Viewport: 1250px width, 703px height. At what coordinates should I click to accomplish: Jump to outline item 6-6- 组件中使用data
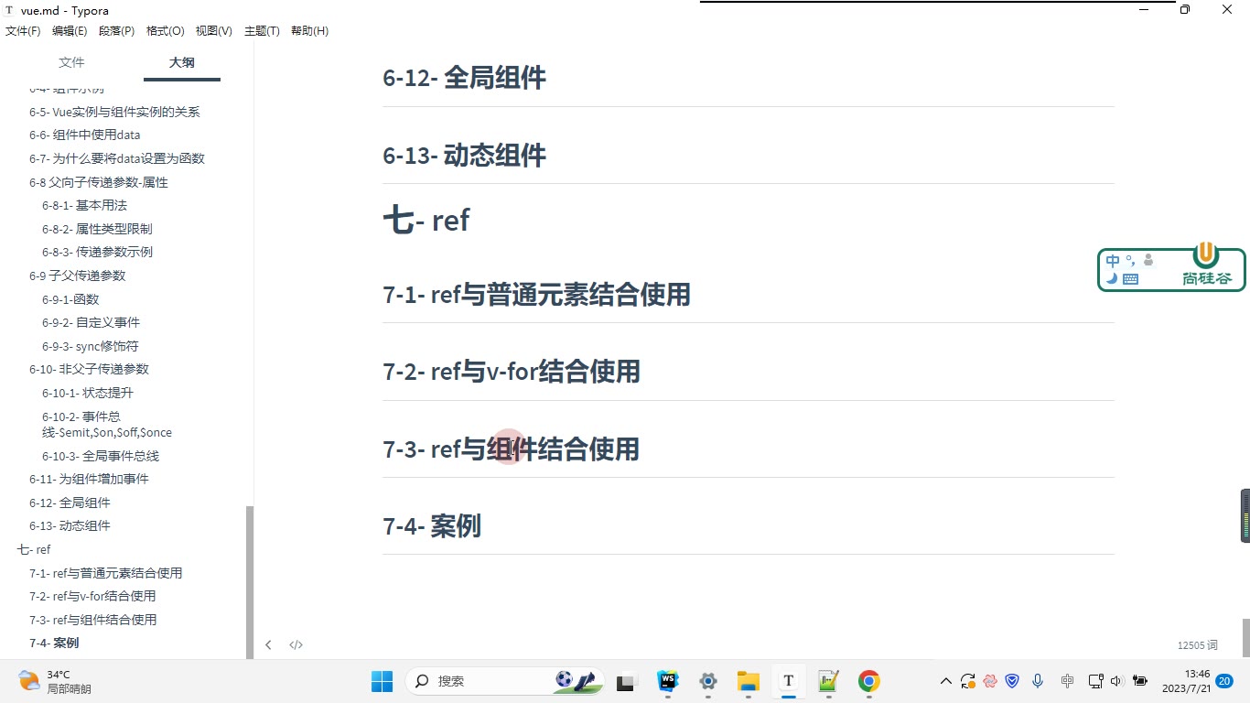(x=85, y=135)
